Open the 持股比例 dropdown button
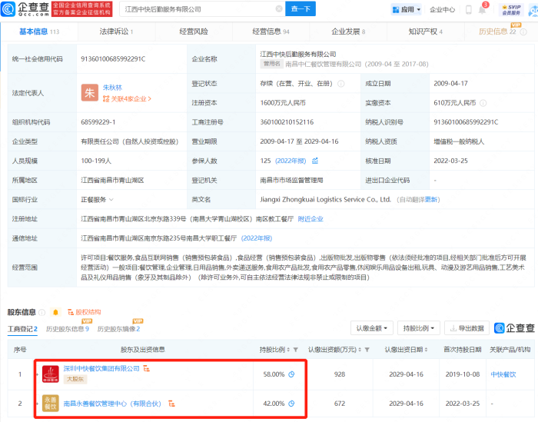Viewport: 538px width, 422px height. click(x=419, y=328)
